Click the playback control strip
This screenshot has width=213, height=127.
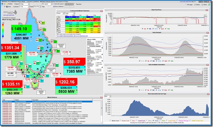(69, 4)
